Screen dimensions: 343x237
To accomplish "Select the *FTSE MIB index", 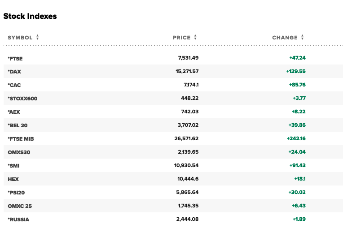I will click(x=21, y=139).
